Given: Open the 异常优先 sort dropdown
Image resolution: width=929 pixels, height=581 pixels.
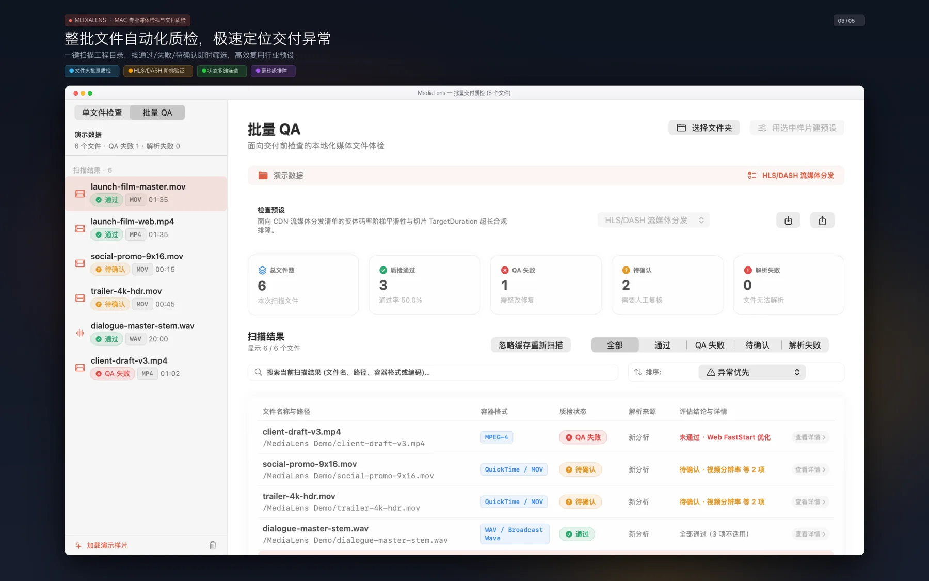Looking at the screenshot, I should tap(752, 372).
